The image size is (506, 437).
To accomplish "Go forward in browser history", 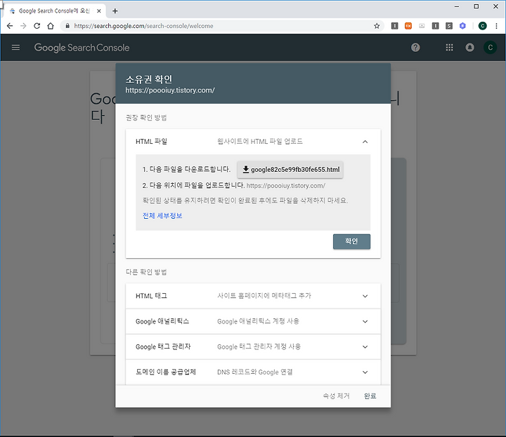I will point(23,26).
